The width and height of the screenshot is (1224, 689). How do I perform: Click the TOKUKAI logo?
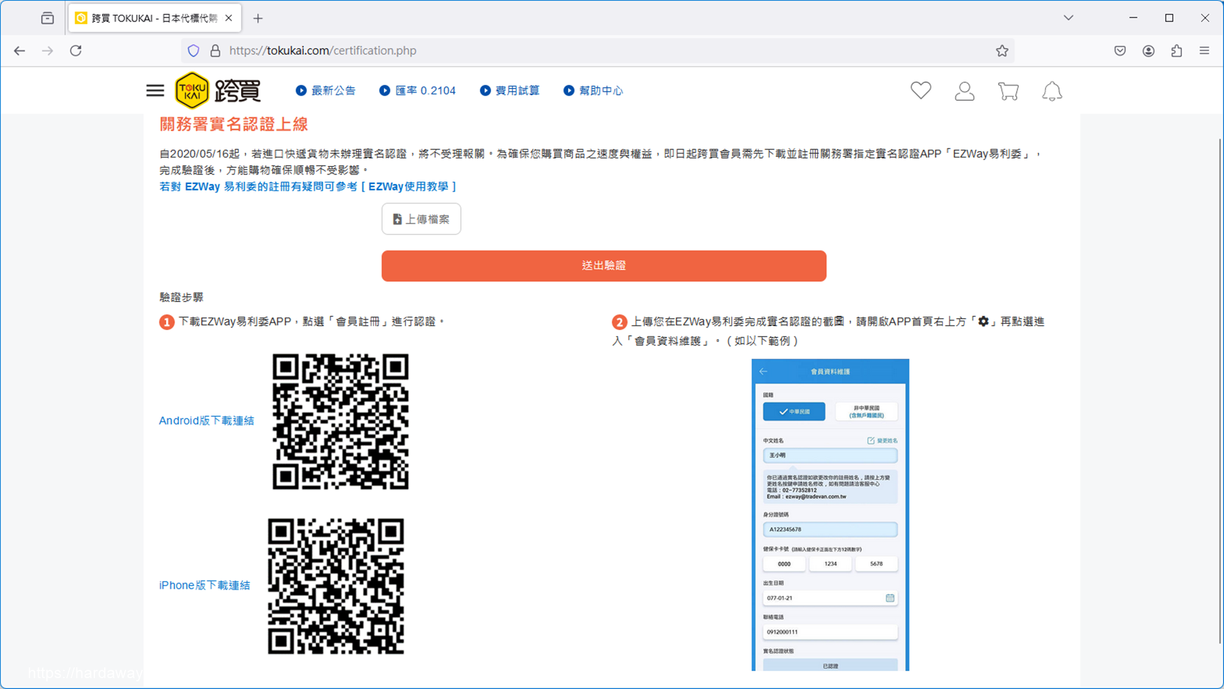point(217,91)
